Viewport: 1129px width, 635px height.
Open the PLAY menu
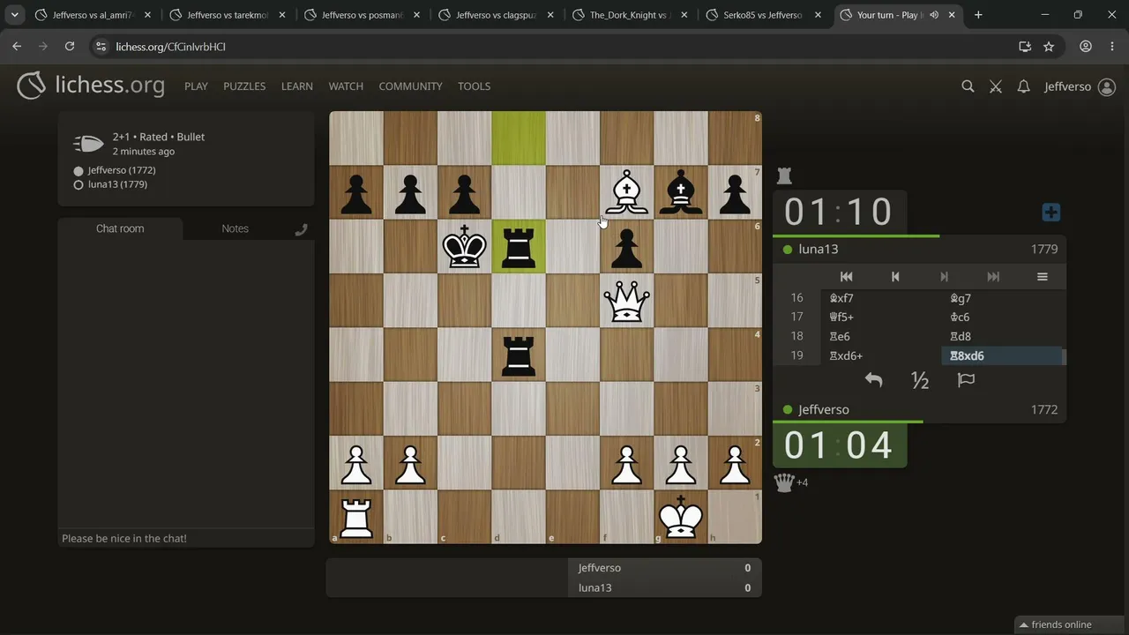click(196, 86)
